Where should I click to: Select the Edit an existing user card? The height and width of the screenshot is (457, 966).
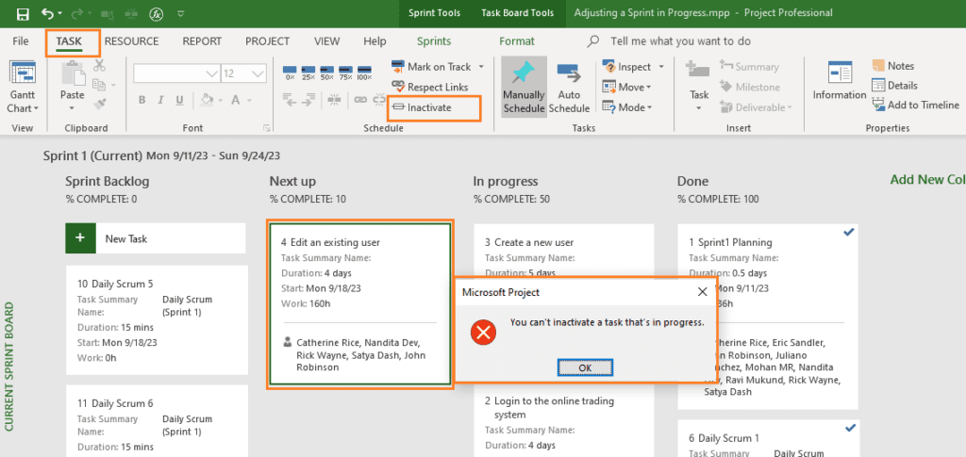pos(359,304)
